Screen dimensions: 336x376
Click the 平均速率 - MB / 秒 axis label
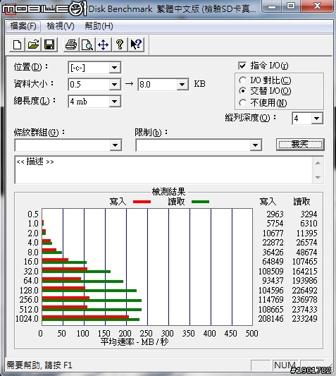[x=135, y=342]
